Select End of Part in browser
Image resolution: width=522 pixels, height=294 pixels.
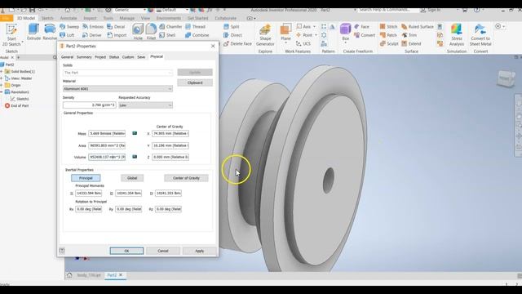coord(16,105)
